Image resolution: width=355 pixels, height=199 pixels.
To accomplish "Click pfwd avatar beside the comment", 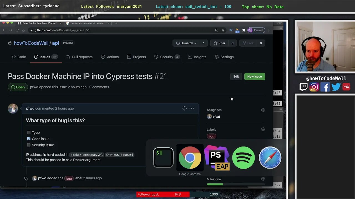I will point(13,109).
